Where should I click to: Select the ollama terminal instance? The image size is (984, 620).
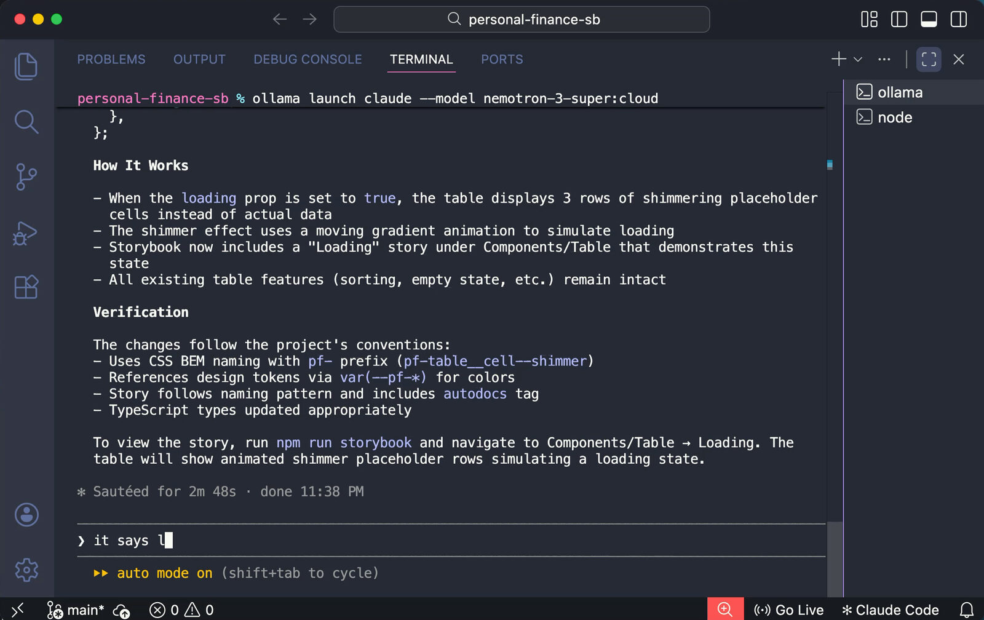914,92
